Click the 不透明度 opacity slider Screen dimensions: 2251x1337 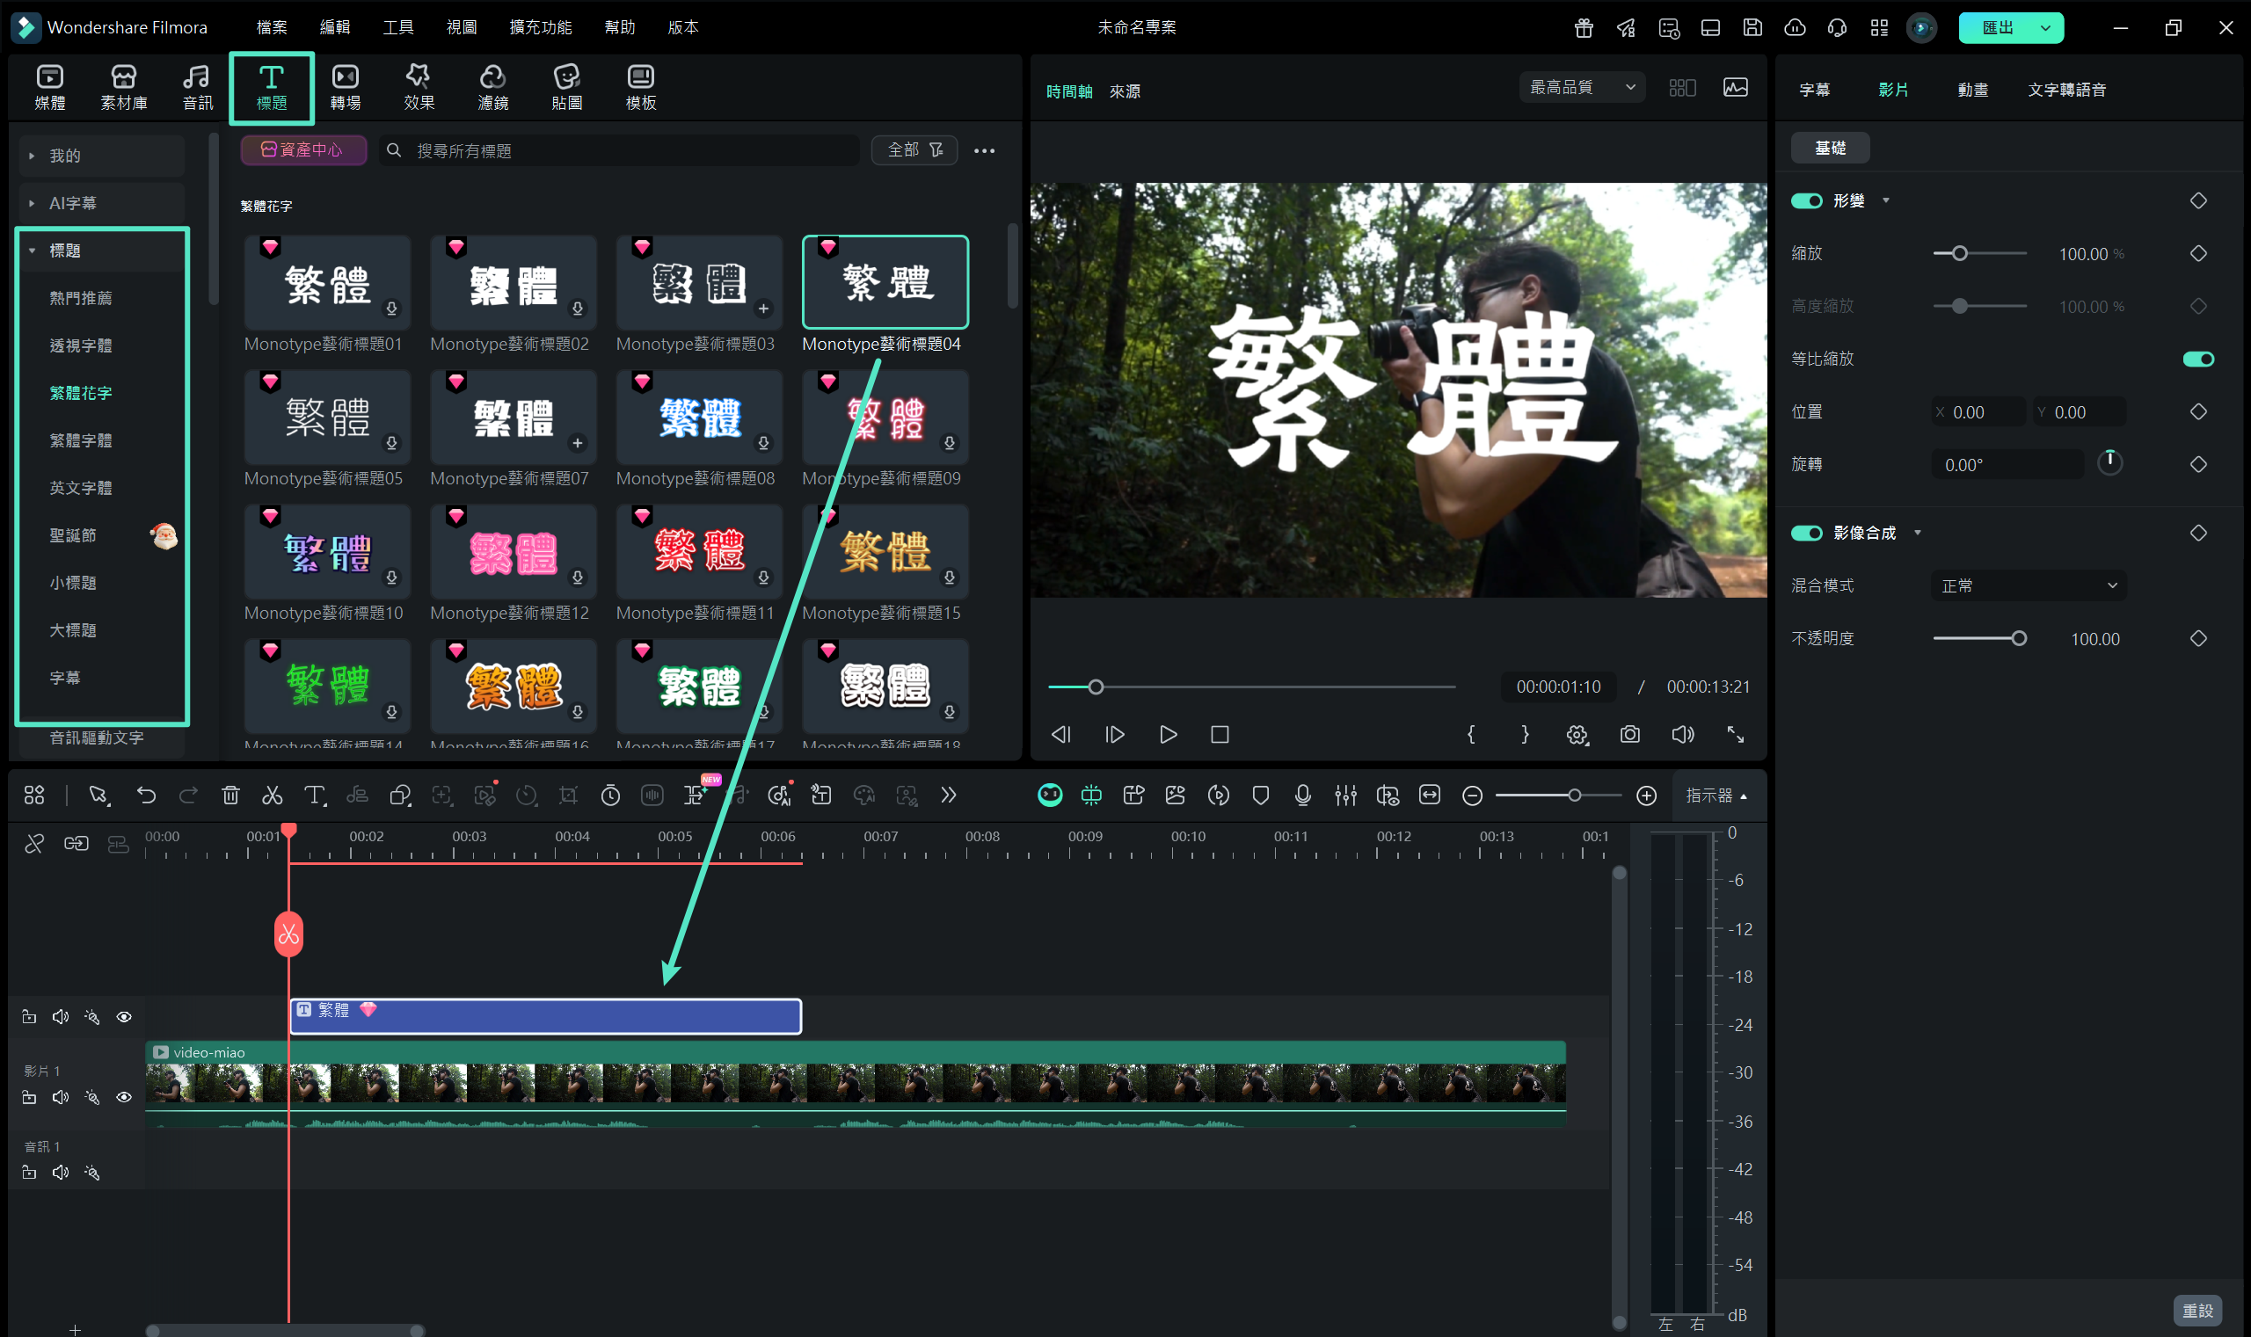pyautogui.click(x=1979, y=639)
